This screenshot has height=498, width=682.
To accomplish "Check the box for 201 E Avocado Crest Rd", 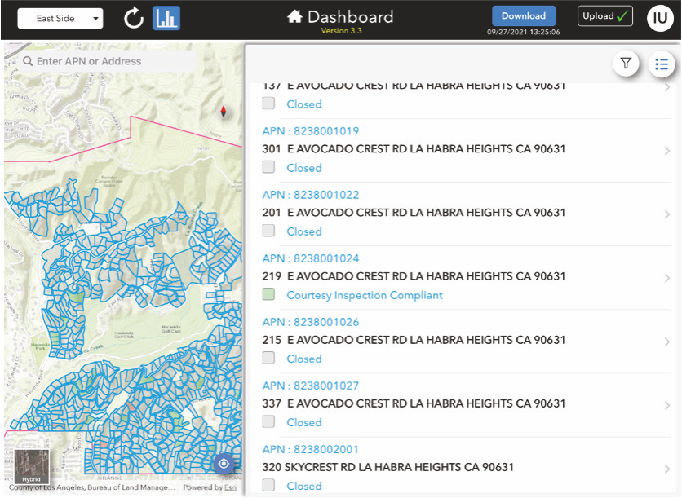I will pos(268,231).
